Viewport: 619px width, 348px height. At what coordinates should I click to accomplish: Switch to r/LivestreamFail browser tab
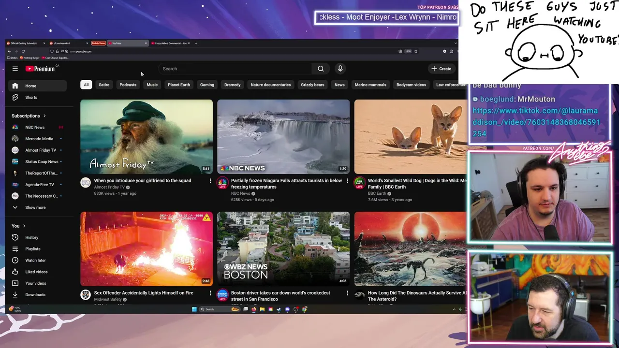[x=65, y=43]
